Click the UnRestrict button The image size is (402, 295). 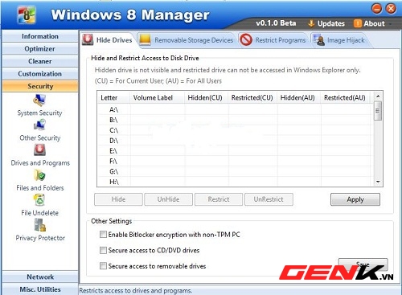coord(269,199)
